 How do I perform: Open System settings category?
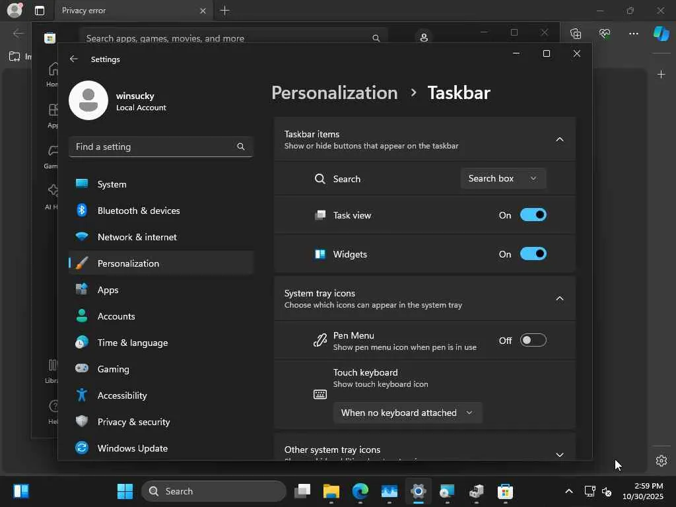pos(161,184)
